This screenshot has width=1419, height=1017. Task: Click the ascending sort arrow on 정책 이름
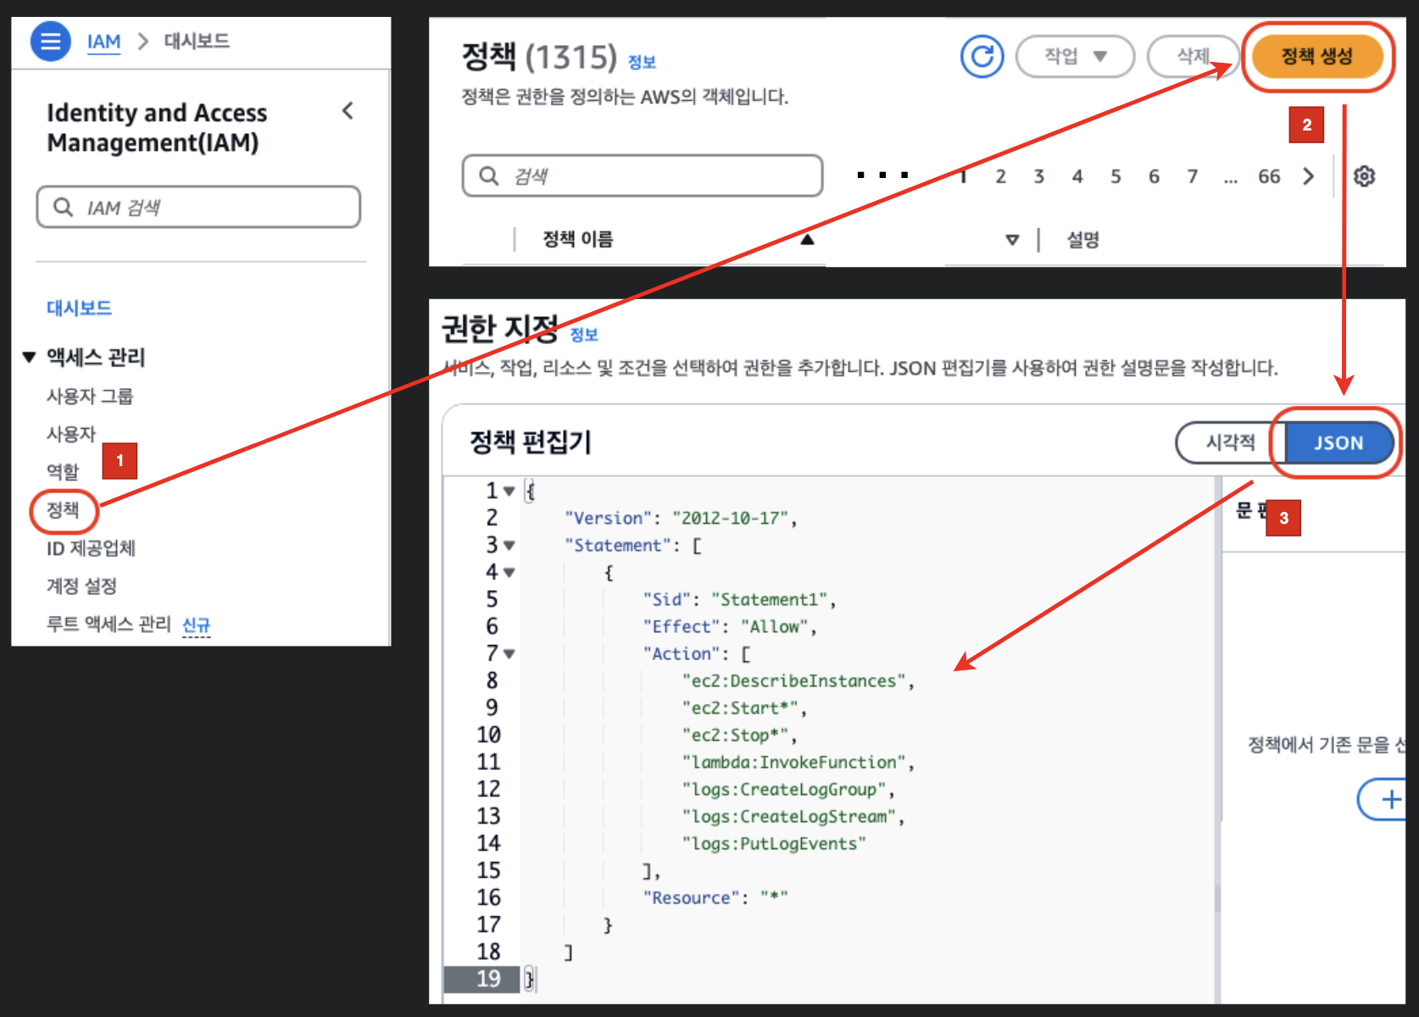click(807, 240)
